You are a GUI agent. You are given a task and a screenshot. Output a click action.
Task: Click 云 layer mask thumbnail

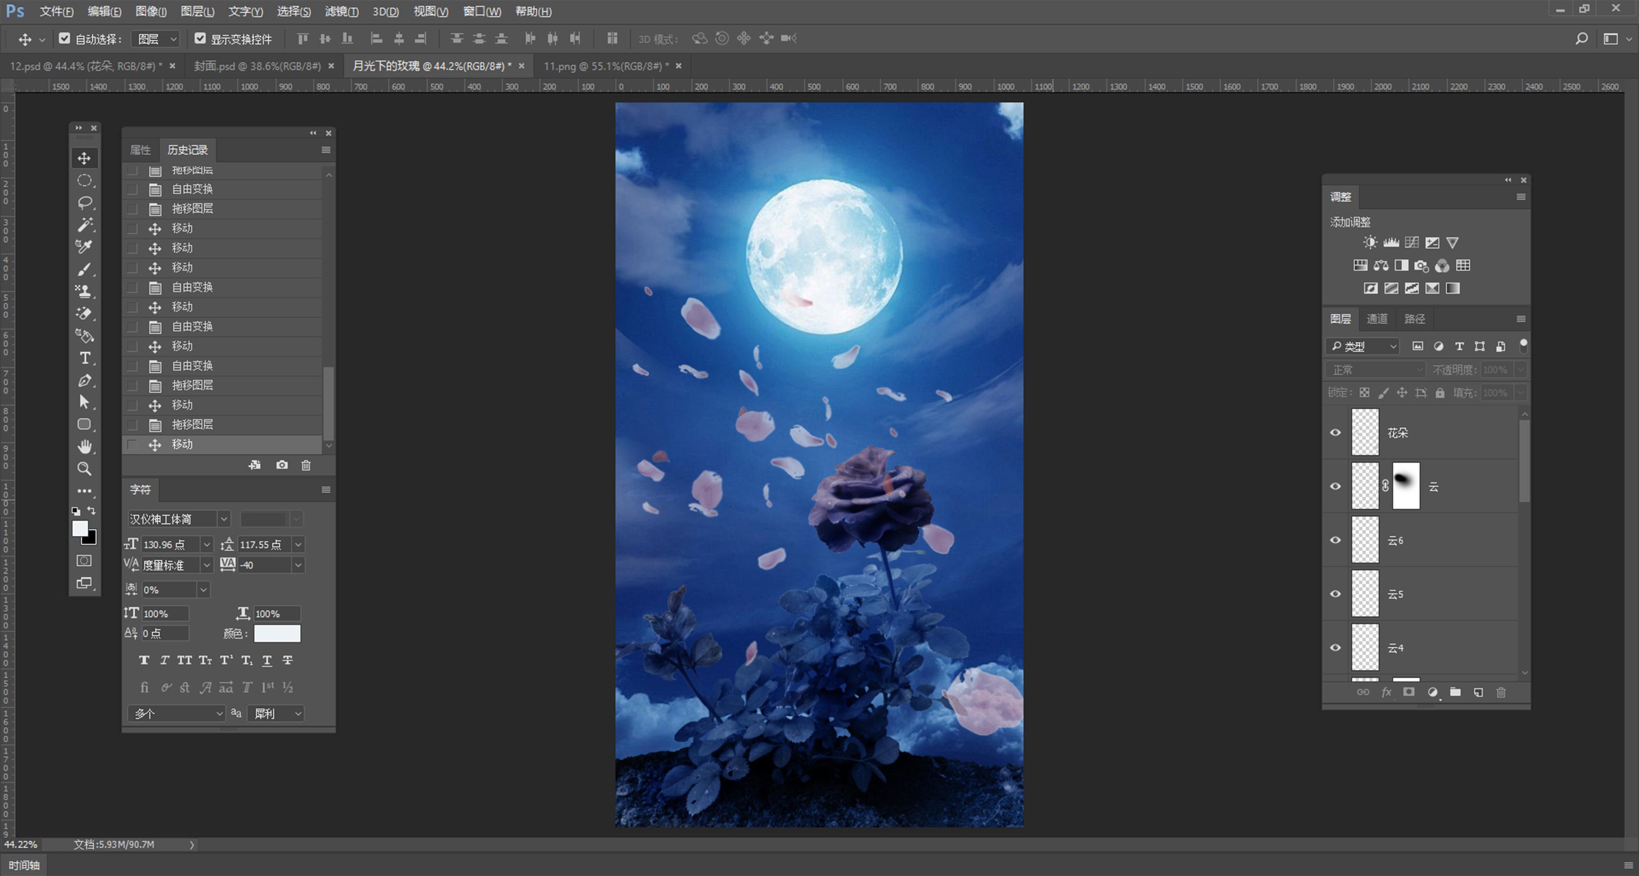point(1406,486)
